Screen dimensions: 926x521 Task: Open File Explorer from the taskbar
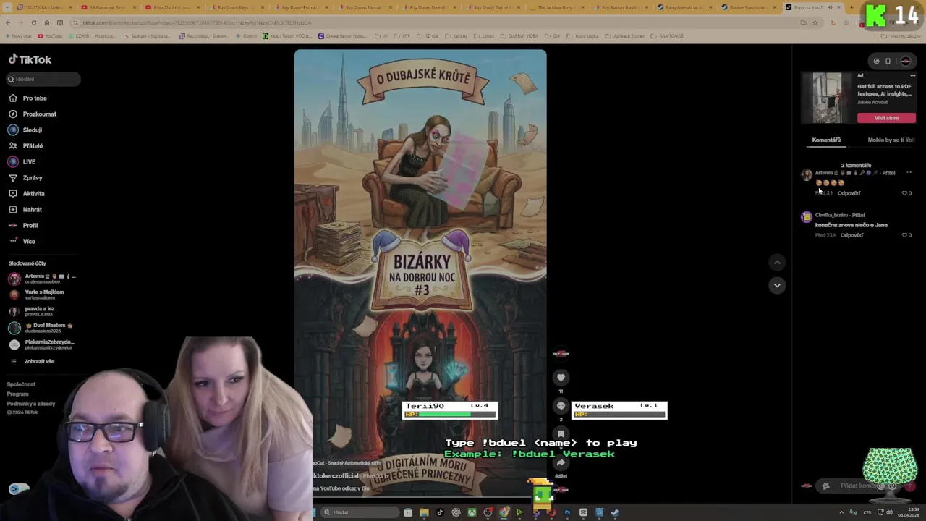pyautogui.click(x=424, y=512)
